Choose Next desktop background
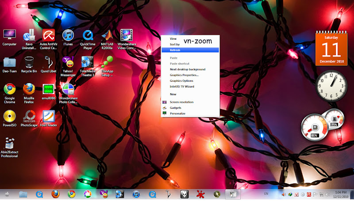 pos(190,69)
